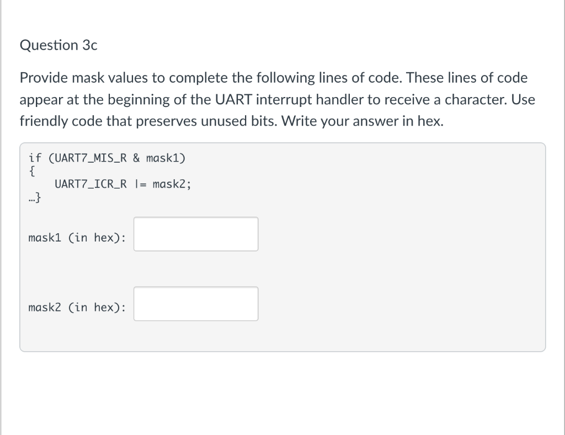Viewport: 565px width, 435px height.
Task: Click the mask1 hex answer input field
Action: click(x=195, y=234)
